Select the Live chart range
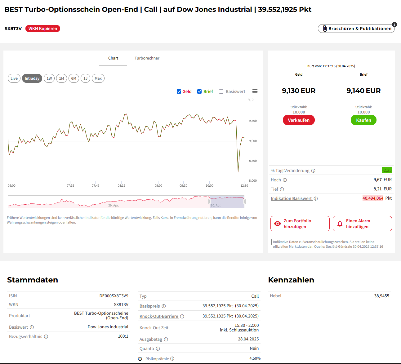The image size is (401, 364). point(14,78)
